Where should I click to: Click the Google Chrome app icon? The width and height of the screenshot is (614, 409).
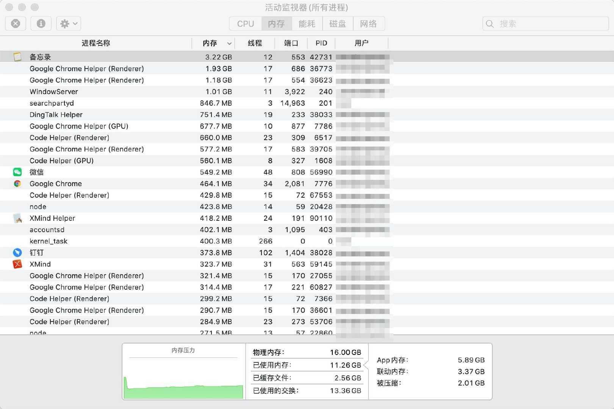pyautogui.click(x=17, y=184)
